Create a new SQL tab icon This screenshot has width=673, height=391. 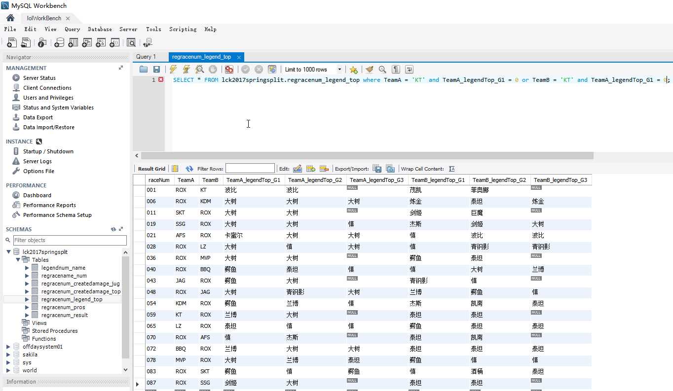point(11,43)
